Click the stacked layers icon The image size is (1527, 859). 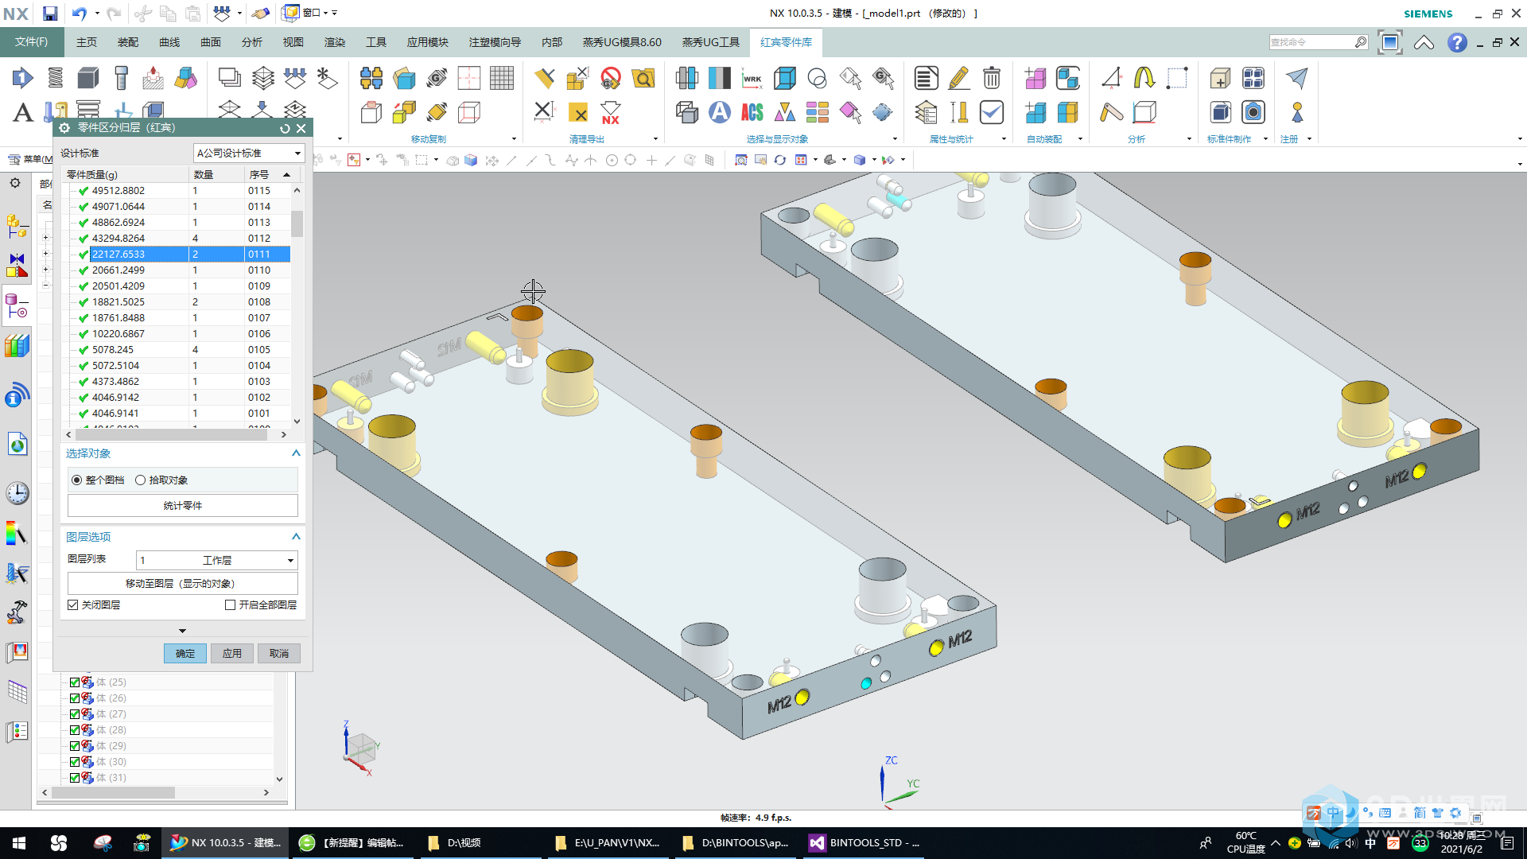tap(262, 78)
